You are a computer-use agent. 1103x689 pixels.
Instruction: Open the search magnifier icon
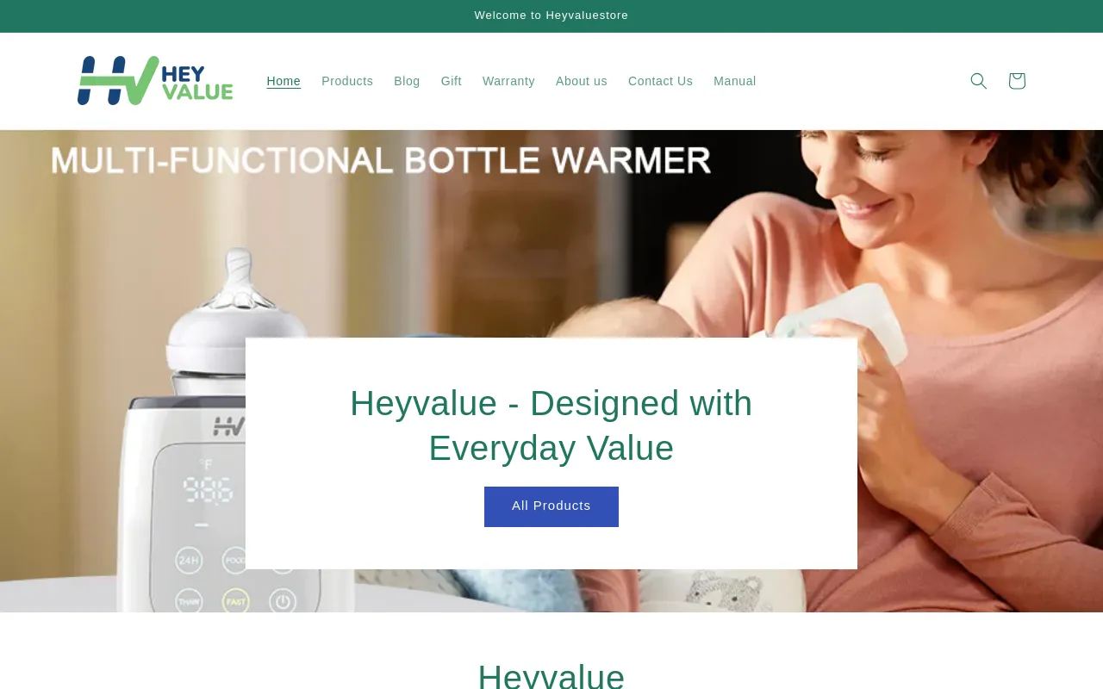[978, 81]
